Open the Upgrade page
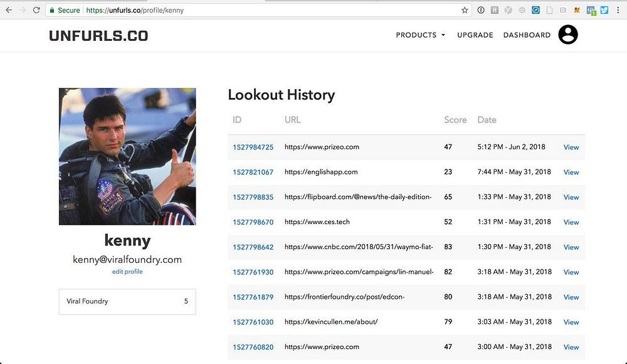 coord(475,35)
